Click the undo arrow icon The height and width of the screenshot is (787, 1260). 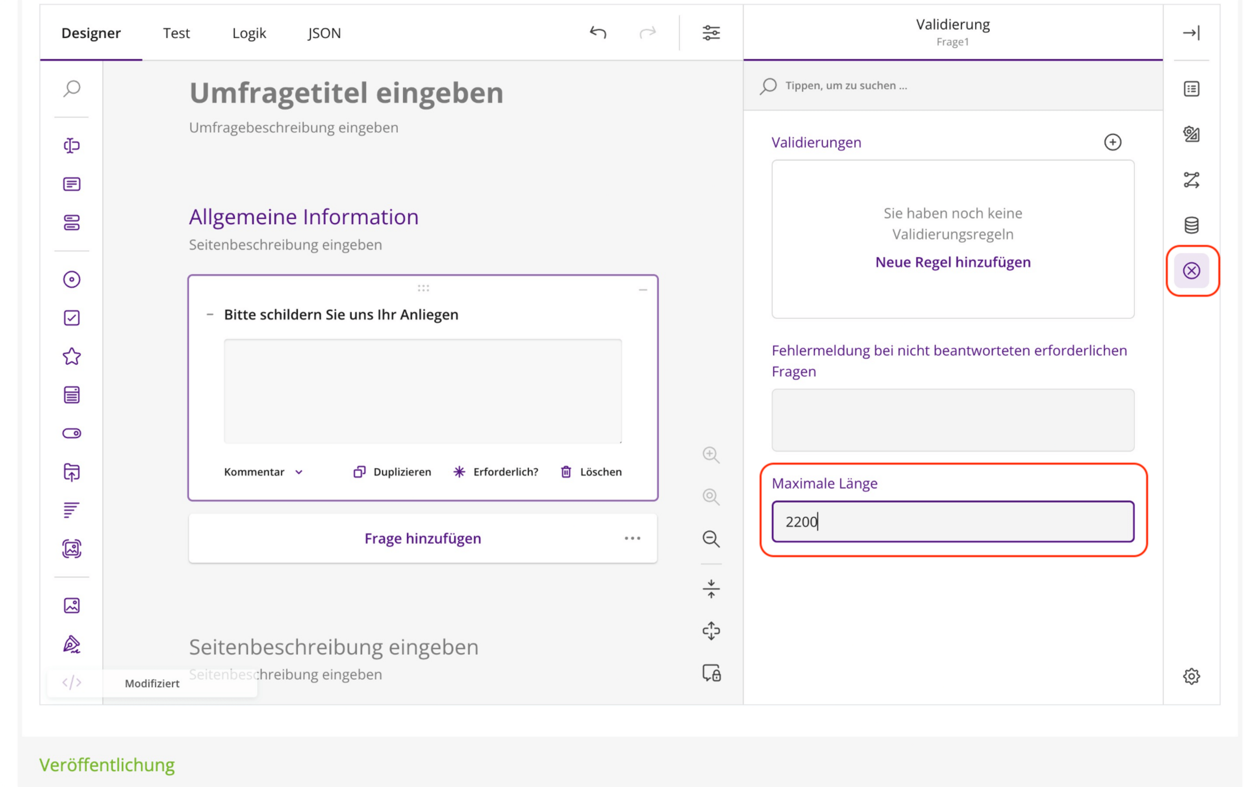point(598,33)
